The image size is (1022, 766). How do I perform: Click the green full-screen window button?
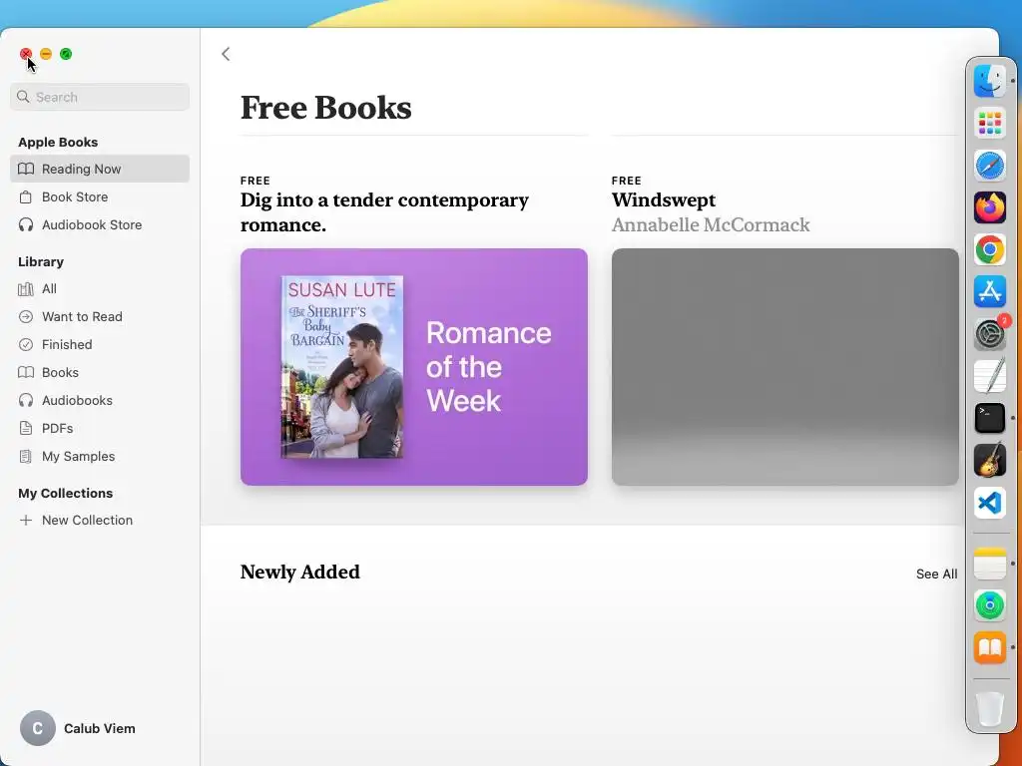66,54
